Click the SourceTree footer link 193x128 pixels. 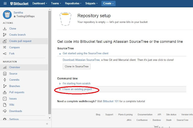point(182,120)
